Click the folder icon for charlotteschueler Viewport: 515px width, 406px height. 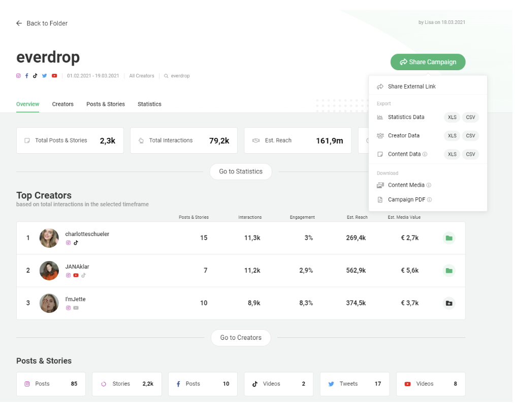(x=448, y=238)
